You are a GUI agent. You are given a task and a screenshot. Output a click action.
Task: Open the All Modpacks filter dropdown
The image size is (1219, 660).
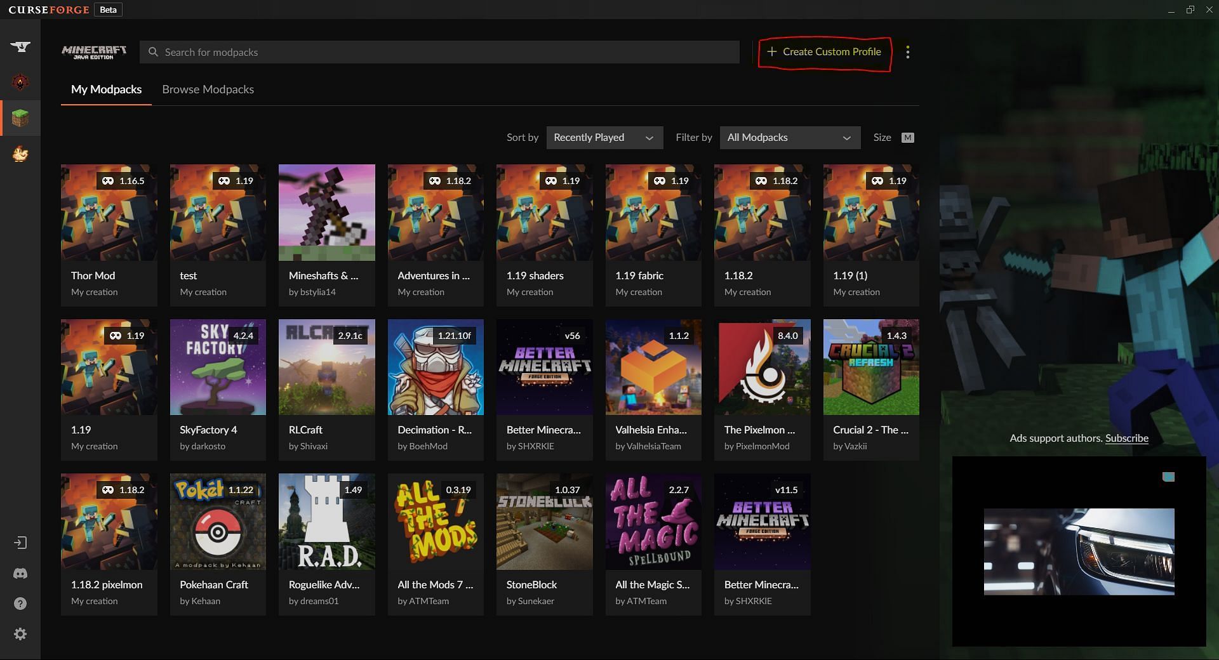[x=790, y=138]
